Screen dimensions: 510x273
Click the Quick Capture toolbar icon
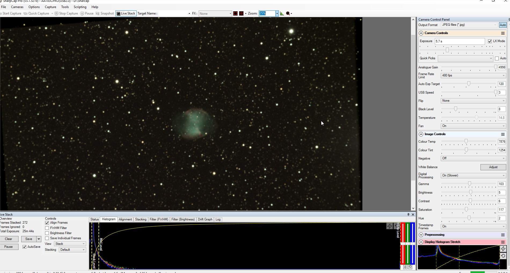25,13
